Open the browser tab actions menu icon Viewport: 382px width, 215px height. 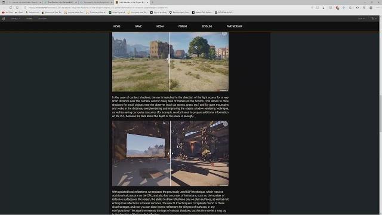4,2
